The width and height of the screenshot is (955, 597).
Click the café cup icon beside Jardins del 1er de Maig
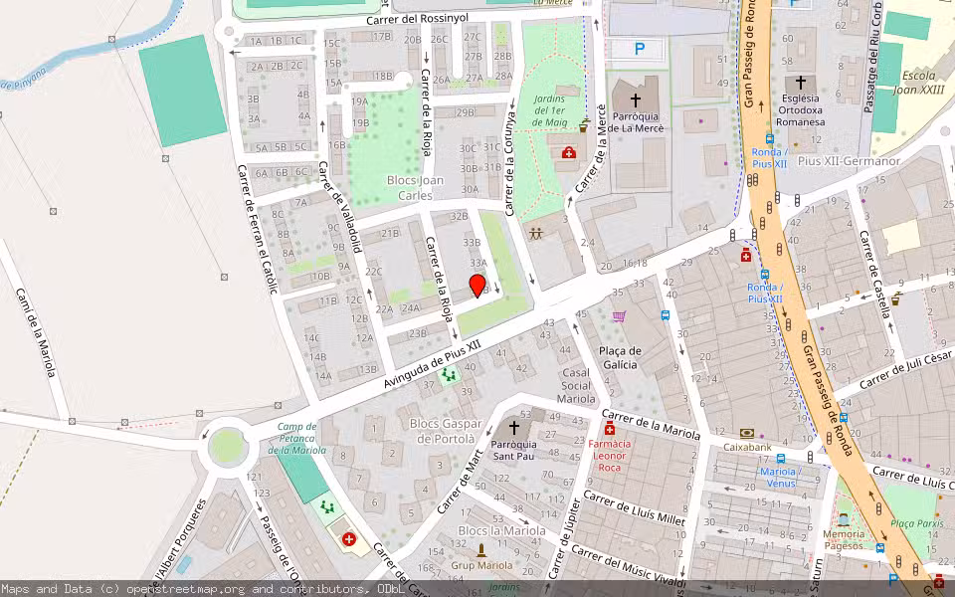(x=584, y=125)
